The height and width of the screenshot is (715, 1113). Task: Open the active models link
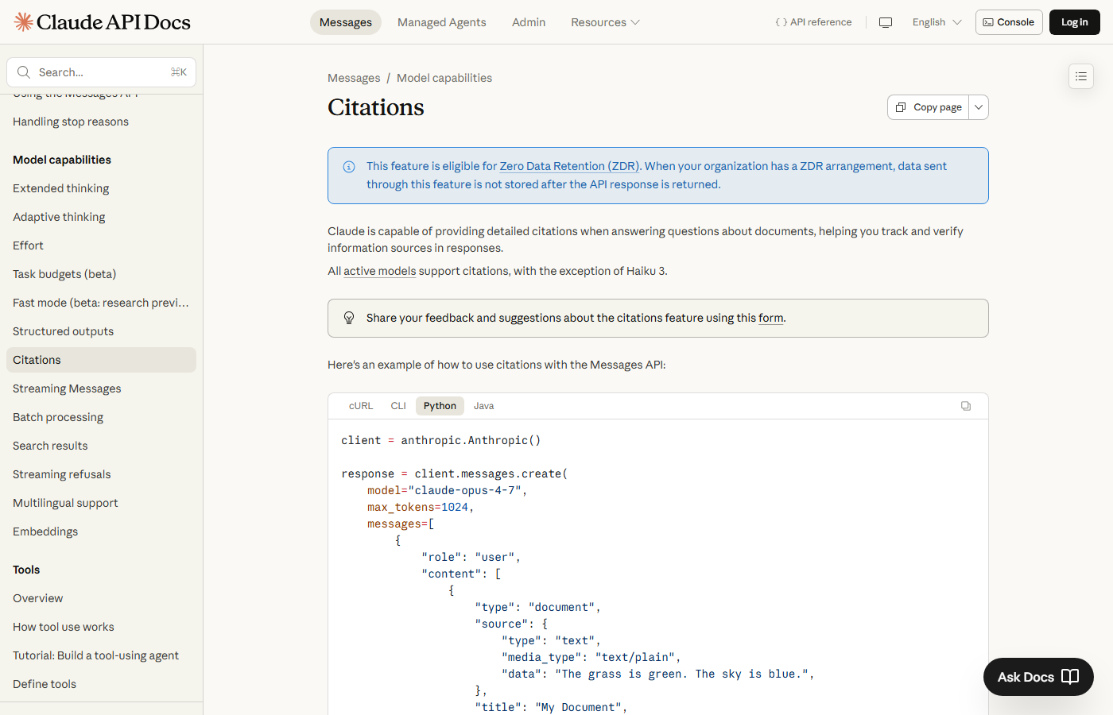379,271
